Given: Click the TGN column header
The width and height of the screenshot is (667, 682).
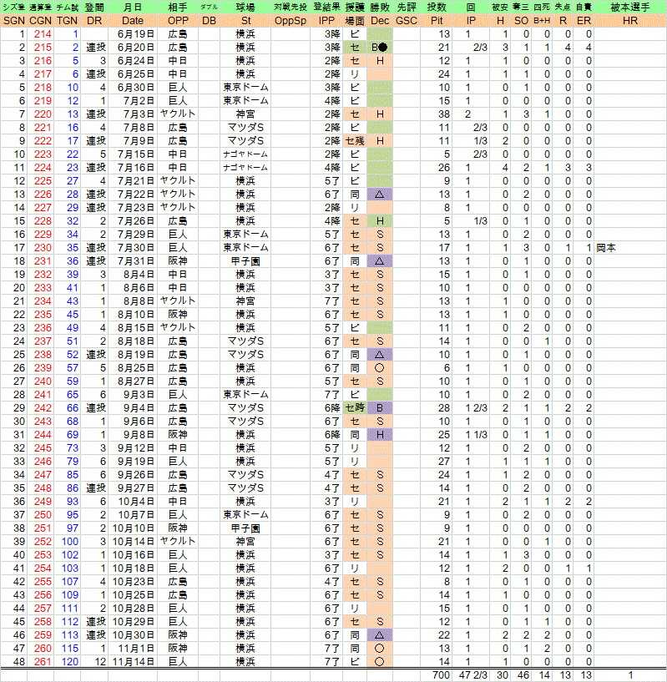Looking at the screenshot, I should [x=67, y=20].
